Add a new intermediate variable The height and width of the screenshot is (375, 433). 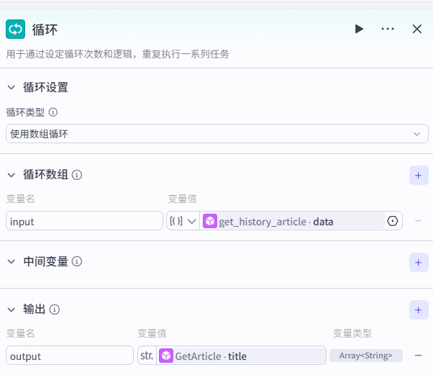[419, 262]
